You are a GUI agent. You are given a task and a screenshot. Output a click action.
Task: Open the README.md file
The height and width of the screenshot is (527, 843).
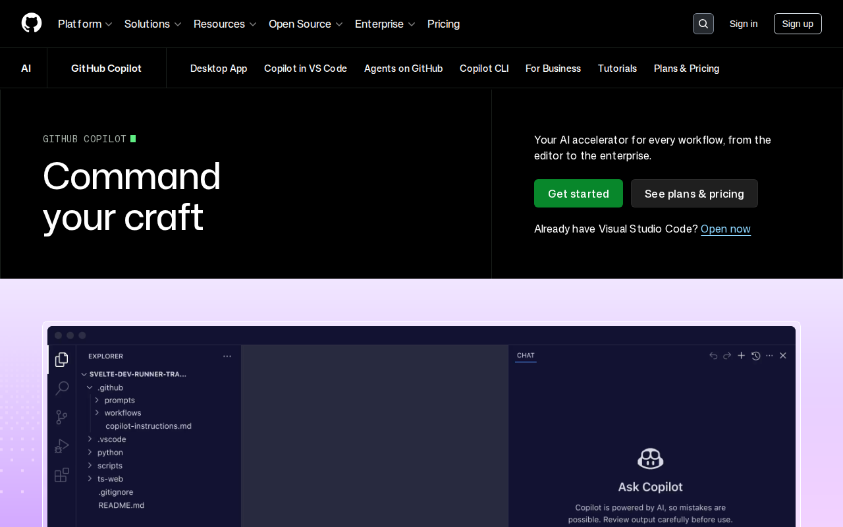point(121,505)
